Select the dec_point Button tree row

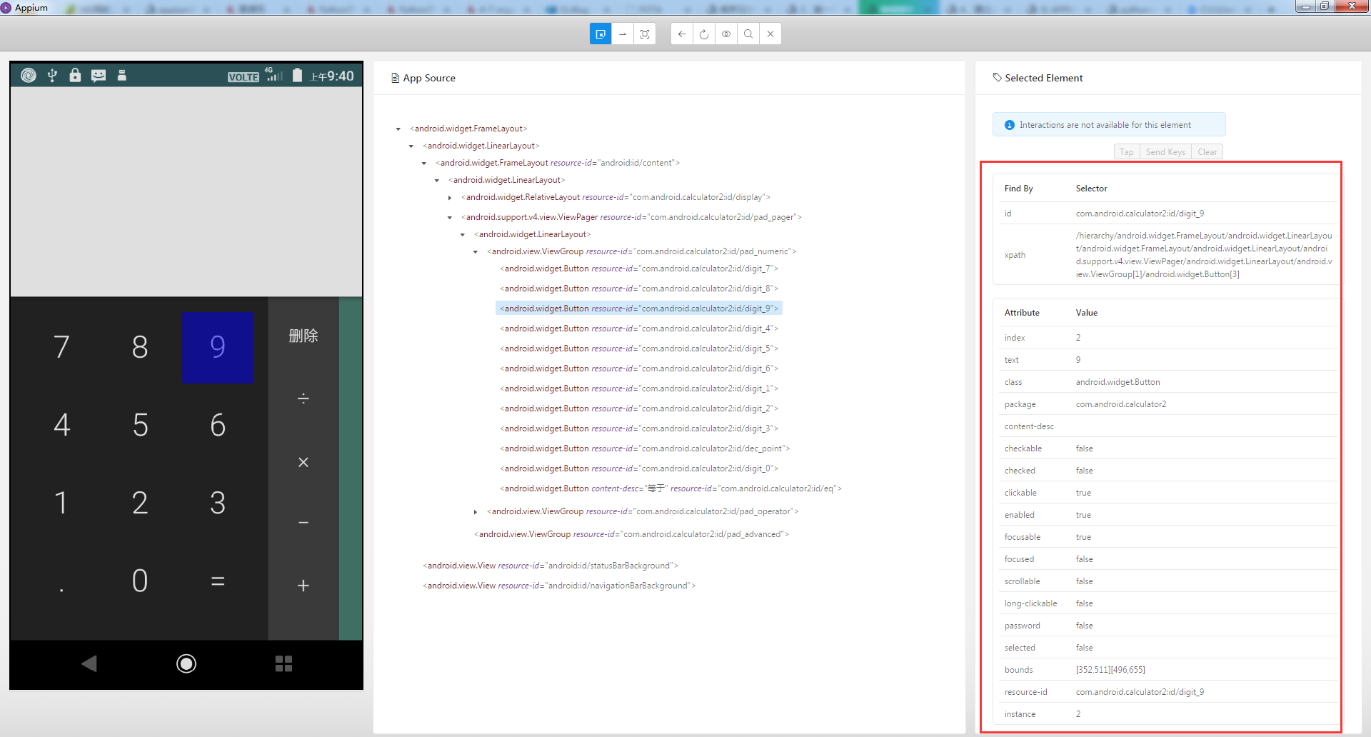(x=645, y=448)
